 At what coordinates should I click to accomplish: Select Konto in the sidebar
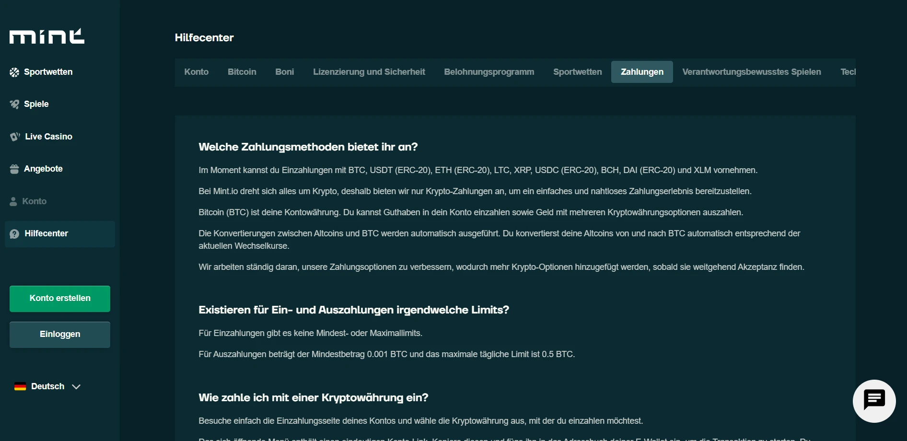point(34,201)
